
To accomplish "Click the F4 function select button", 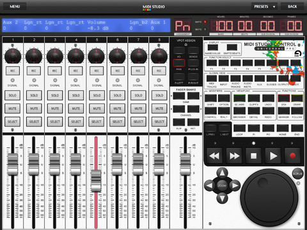I will point(248,63).
